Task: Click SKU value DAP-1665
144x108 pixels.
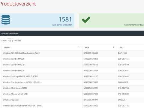Action: tap(122, 53)
